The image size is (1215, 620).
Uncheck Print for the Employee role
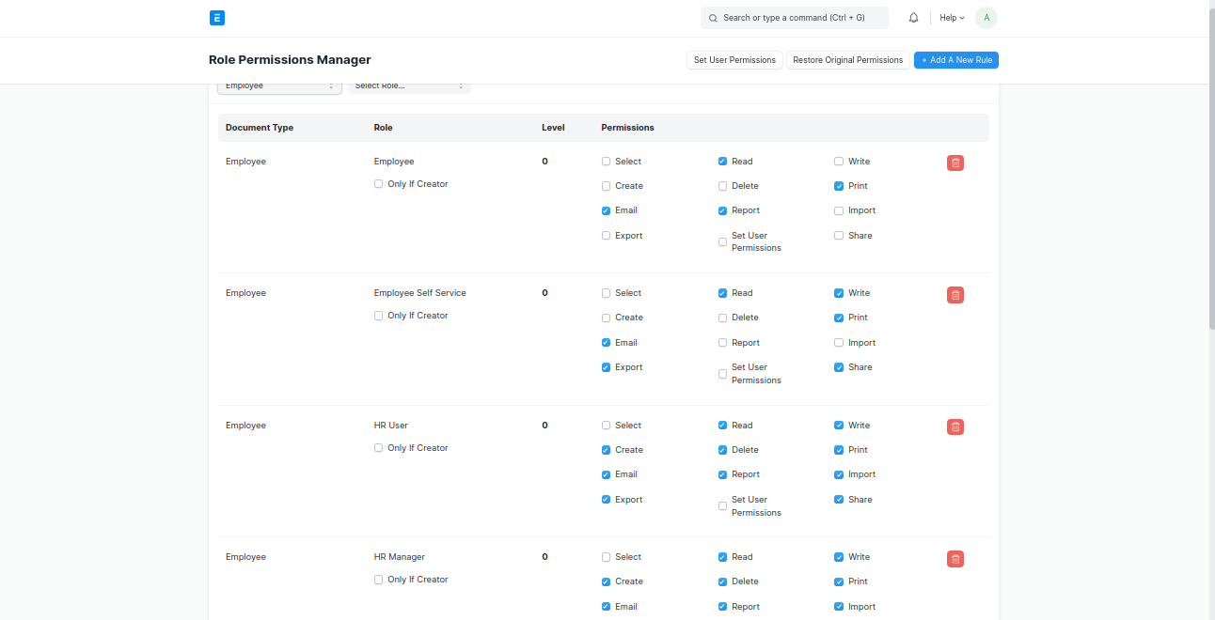(839, 186)
